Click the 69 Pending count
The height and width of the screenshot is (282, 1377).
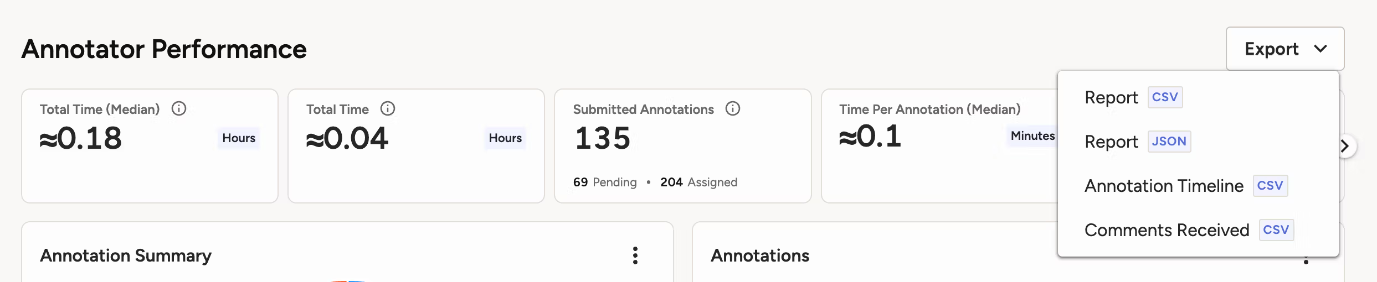coord(605,182)
